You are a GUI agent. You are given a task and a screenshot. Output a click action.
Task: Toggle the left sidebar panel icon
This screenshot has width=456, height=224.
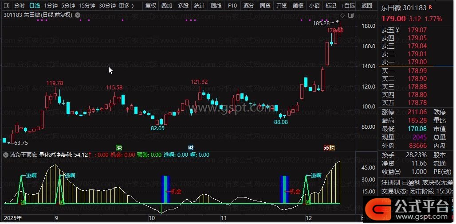pyautogui.click(x=6, y=6)
